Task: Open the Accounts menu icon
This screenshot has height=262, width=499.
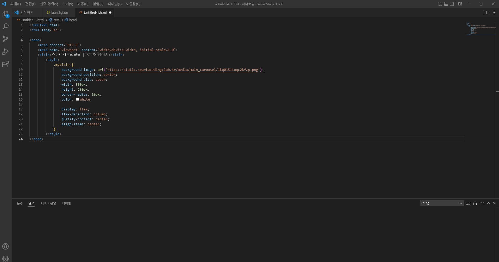Action: click(5, 246)
